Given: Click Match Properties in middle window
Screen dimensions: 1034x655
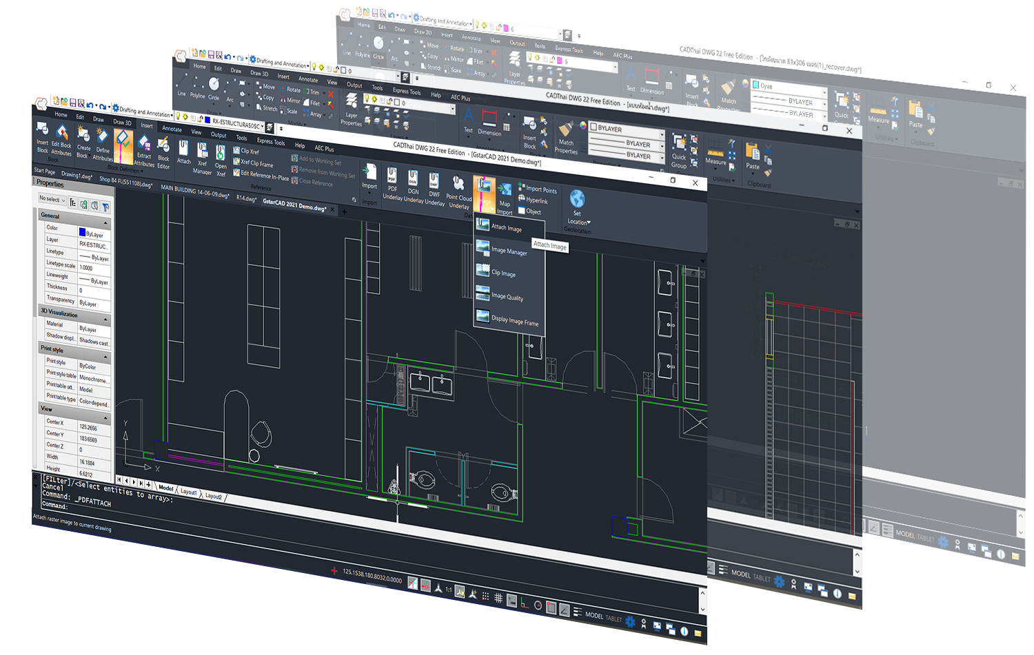Looking at the screenshot, I should tap(566, 137).
